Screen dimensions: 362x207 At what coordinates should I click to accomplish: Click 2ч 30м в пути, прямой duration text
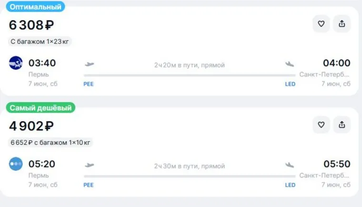click(x=189, y=166)
